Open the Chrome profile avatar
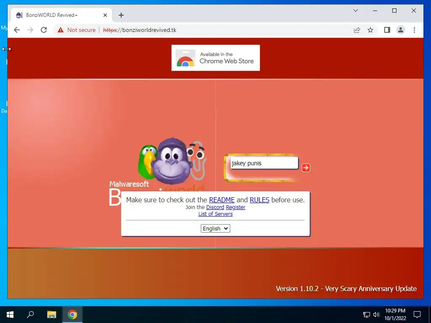 401,30
